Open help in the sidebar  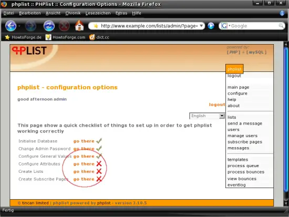coord(232,99)
